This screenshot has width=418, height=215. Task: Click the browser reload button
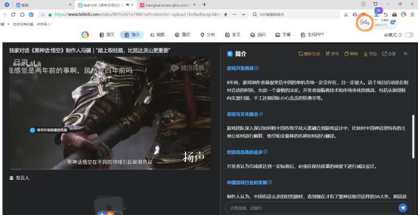14,15
